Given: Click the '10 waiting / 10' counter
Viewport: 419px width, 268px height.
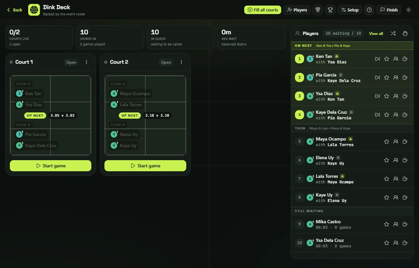Looking at the screenshot, I should pyautogui.click(x=343, y=33).
